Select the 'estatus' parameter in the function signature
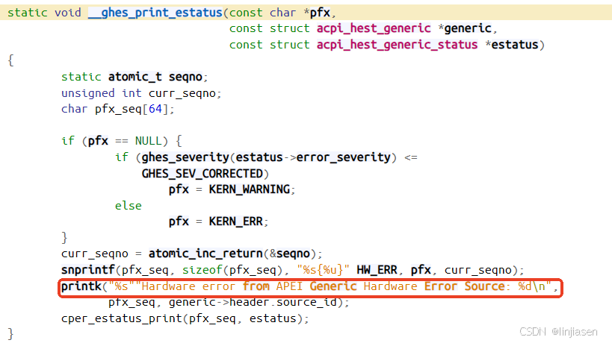612x343 pixels. click(515, 45)
